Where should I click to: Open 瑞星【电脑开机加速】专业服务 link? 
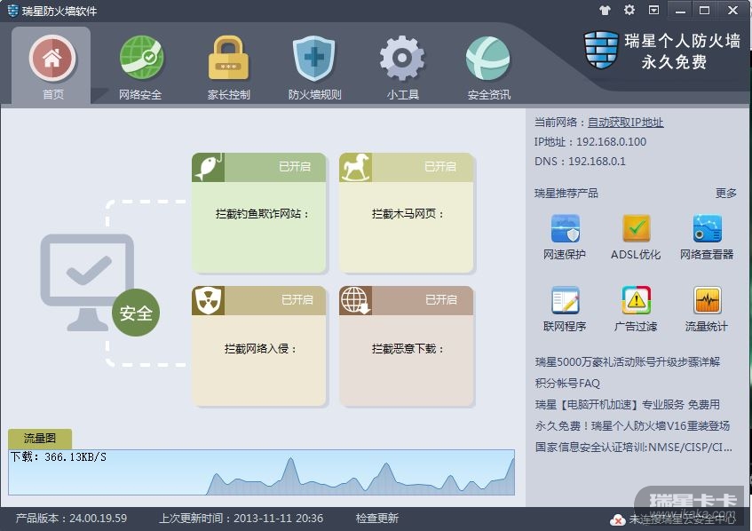628,404
